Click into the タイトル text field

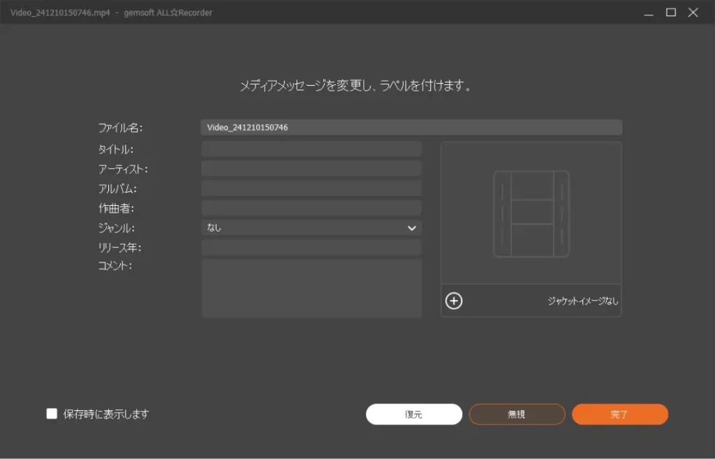click(311, 149)
